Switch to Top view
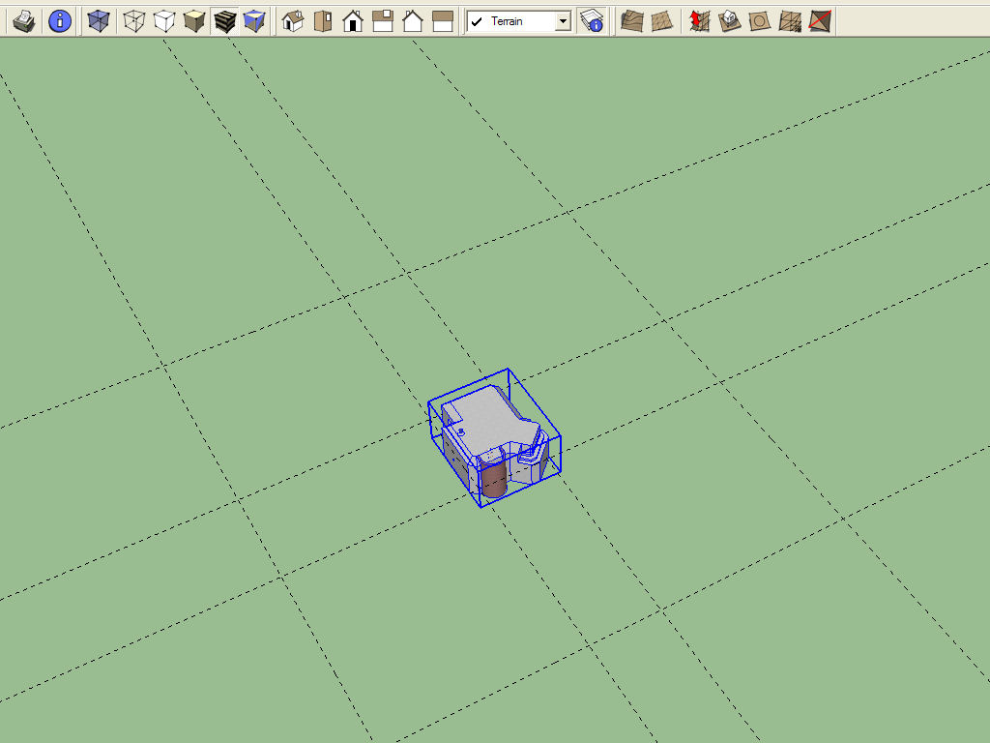Screen dimensions: 990x743 click(322, 21)
